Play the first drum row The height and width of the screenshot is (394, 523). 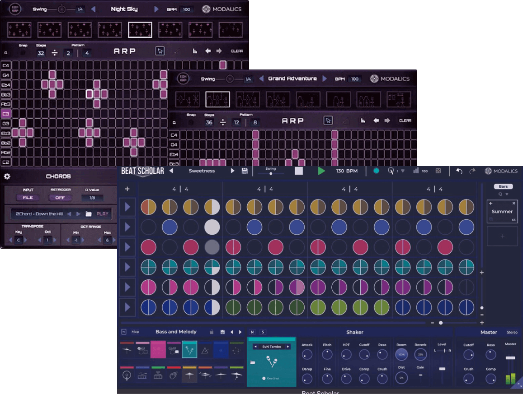click(x=127, y=207)
